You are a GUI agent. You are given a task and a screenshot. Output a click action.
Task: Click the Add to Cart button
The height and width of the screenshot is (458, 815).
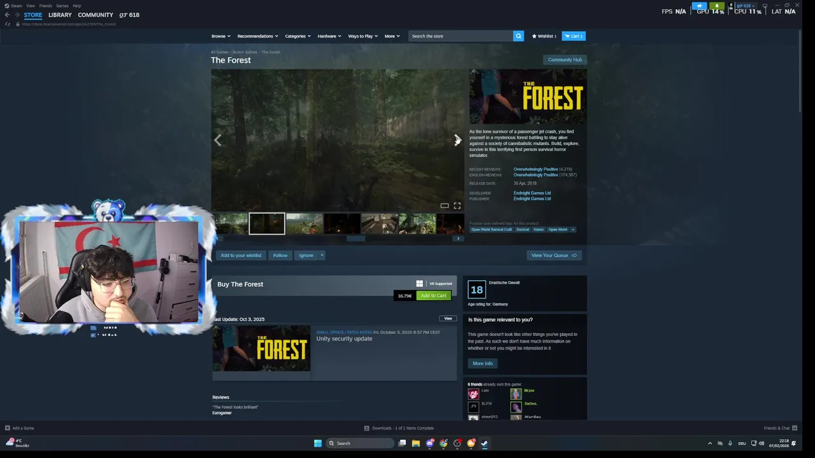434,296
